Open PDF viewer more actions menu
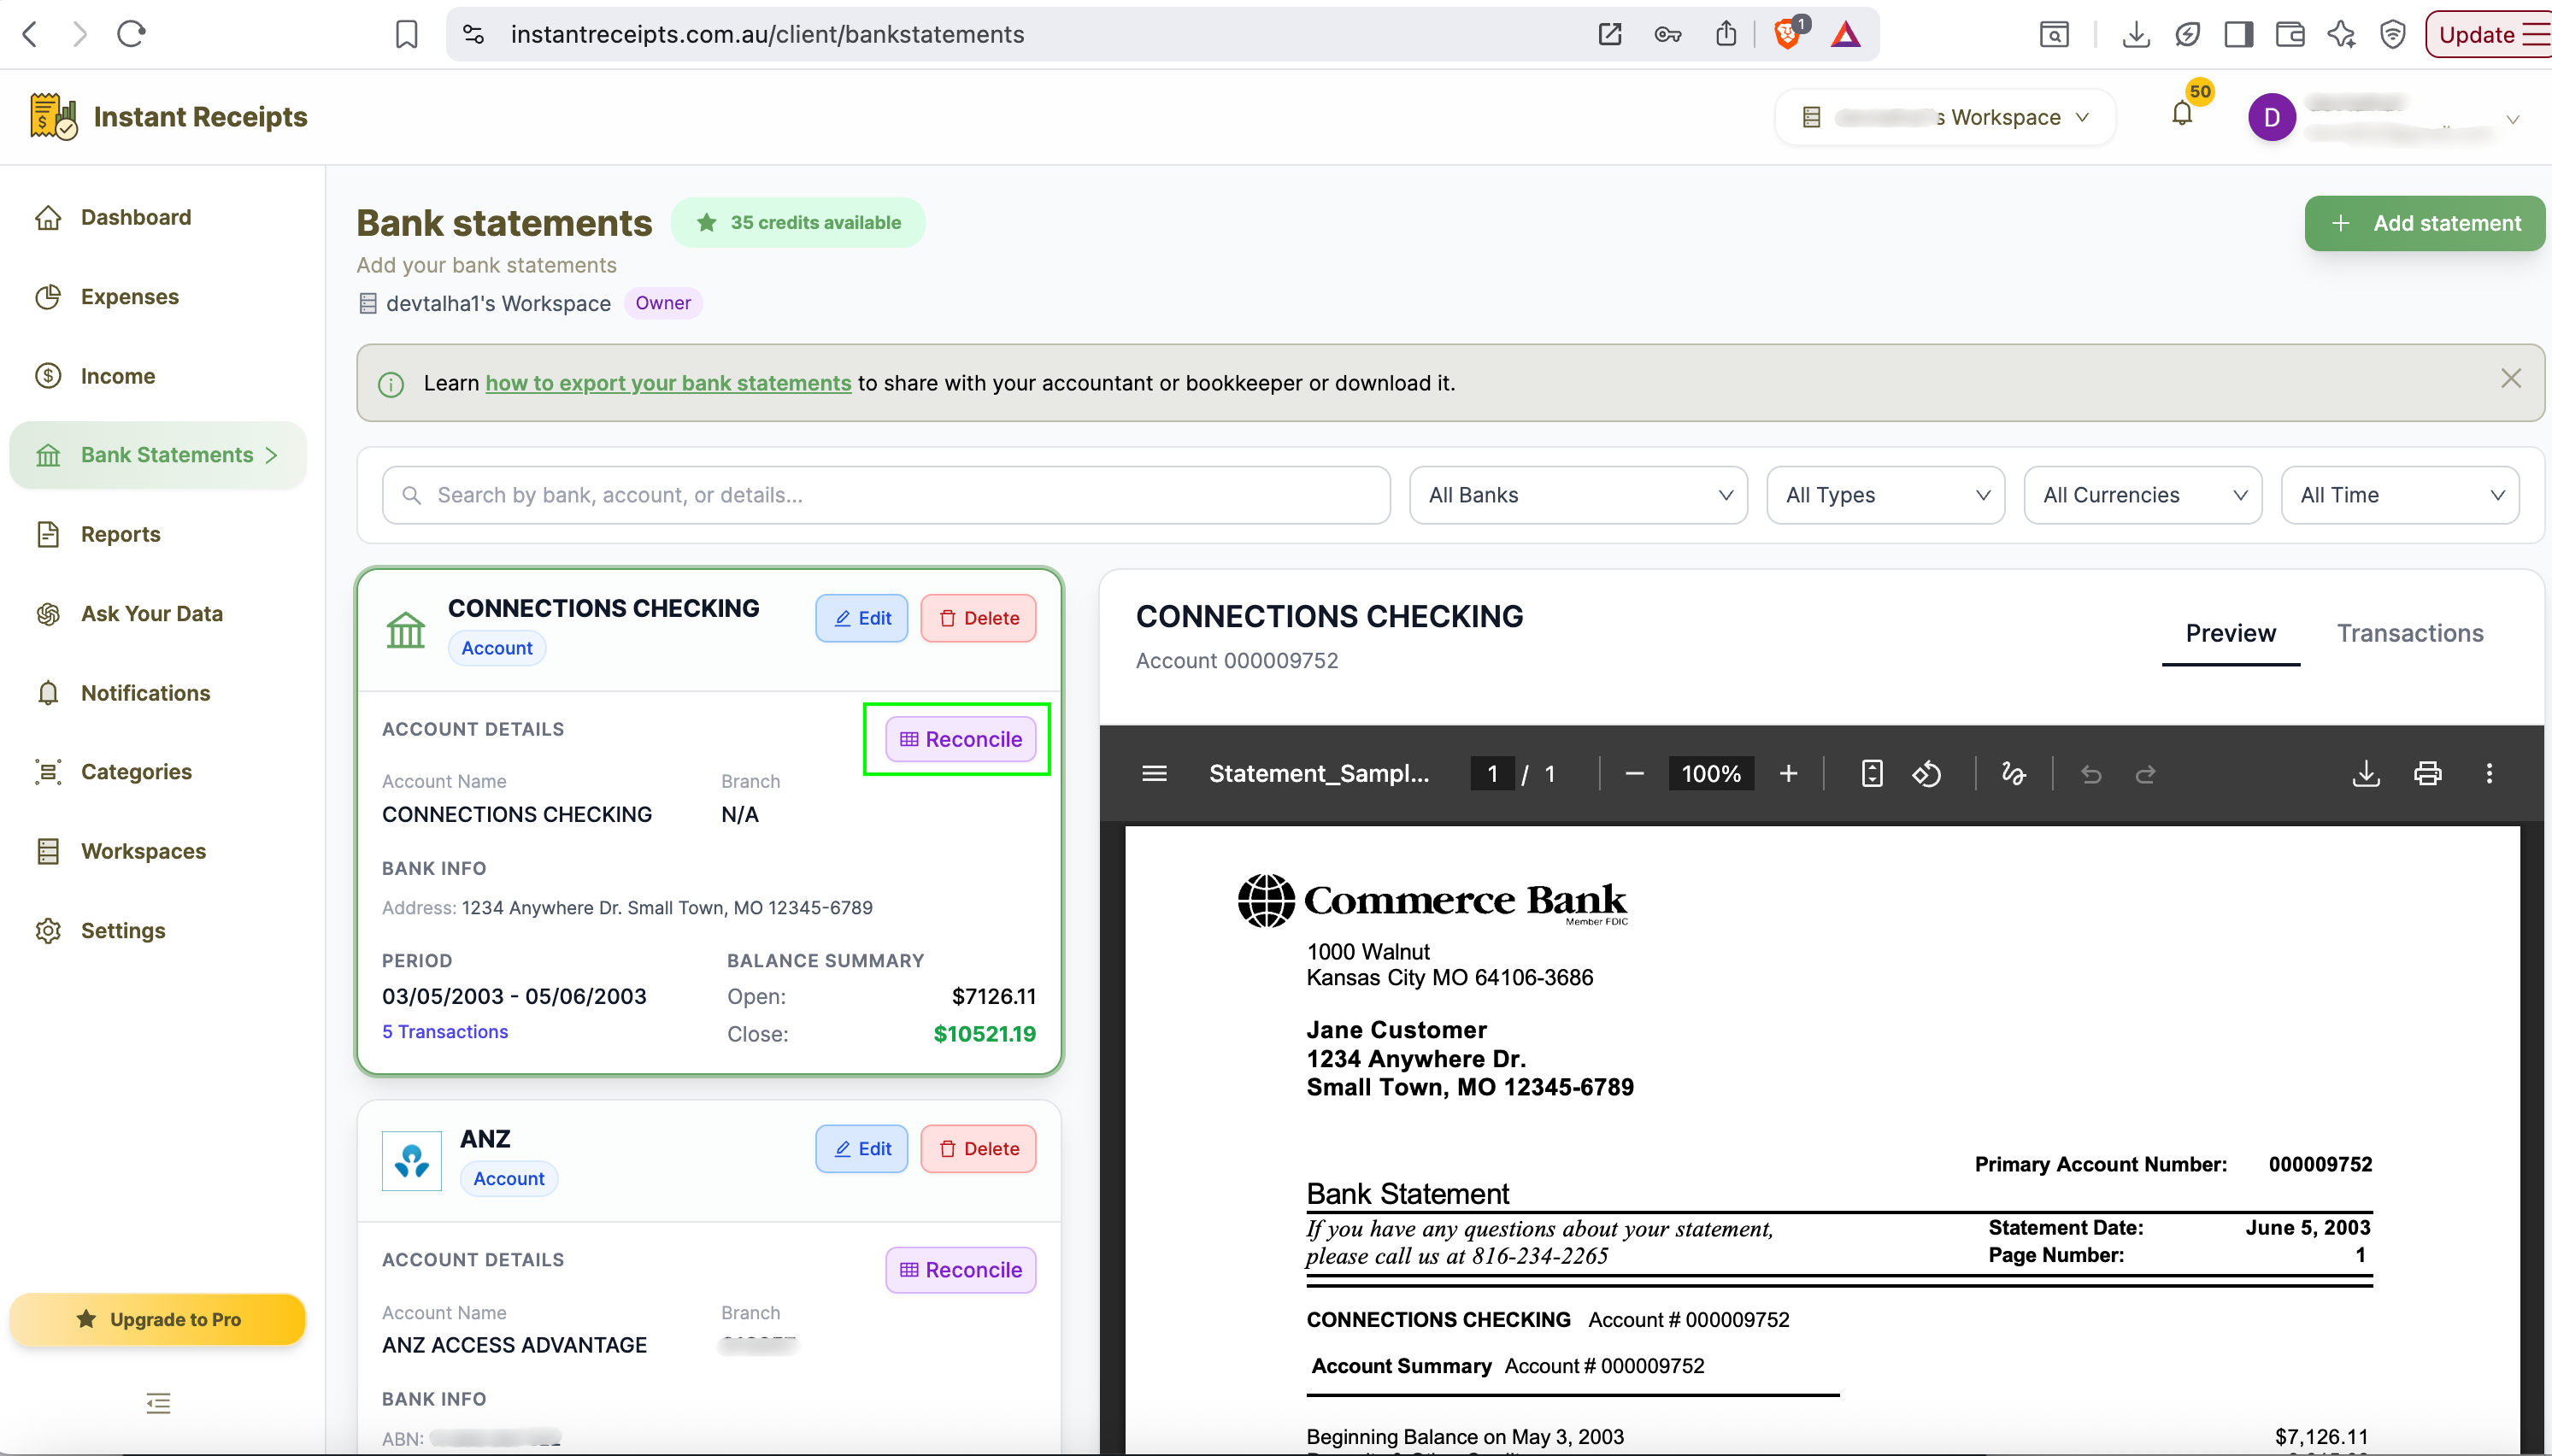 click(x=2489, y=773)
